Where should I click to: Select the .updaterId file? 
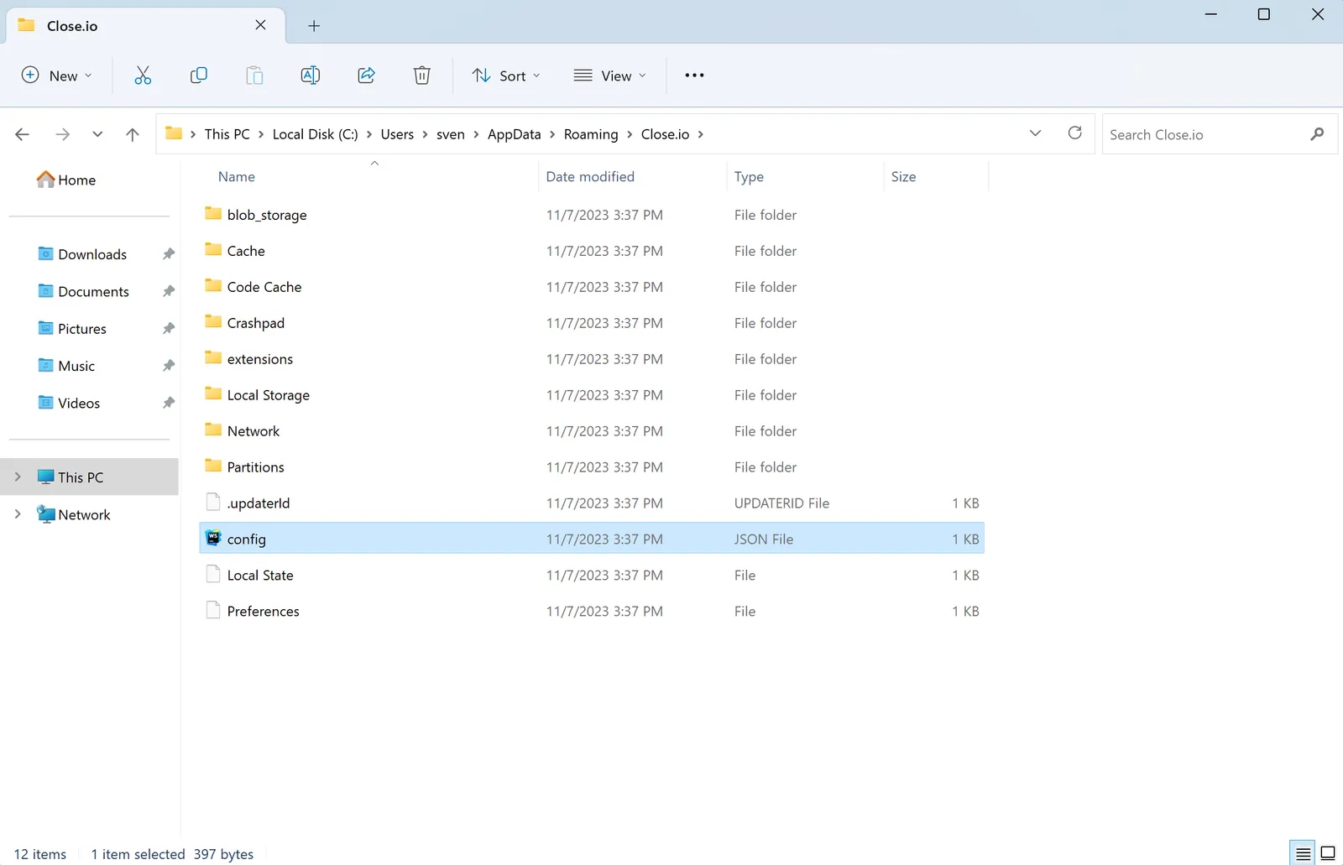pyautogui.click(x=592, y=503)
